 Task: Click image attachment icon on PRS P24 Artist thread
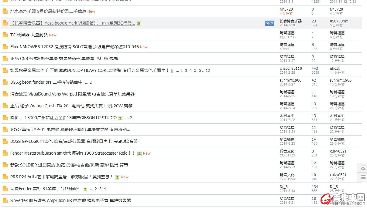tap(117, 177)
